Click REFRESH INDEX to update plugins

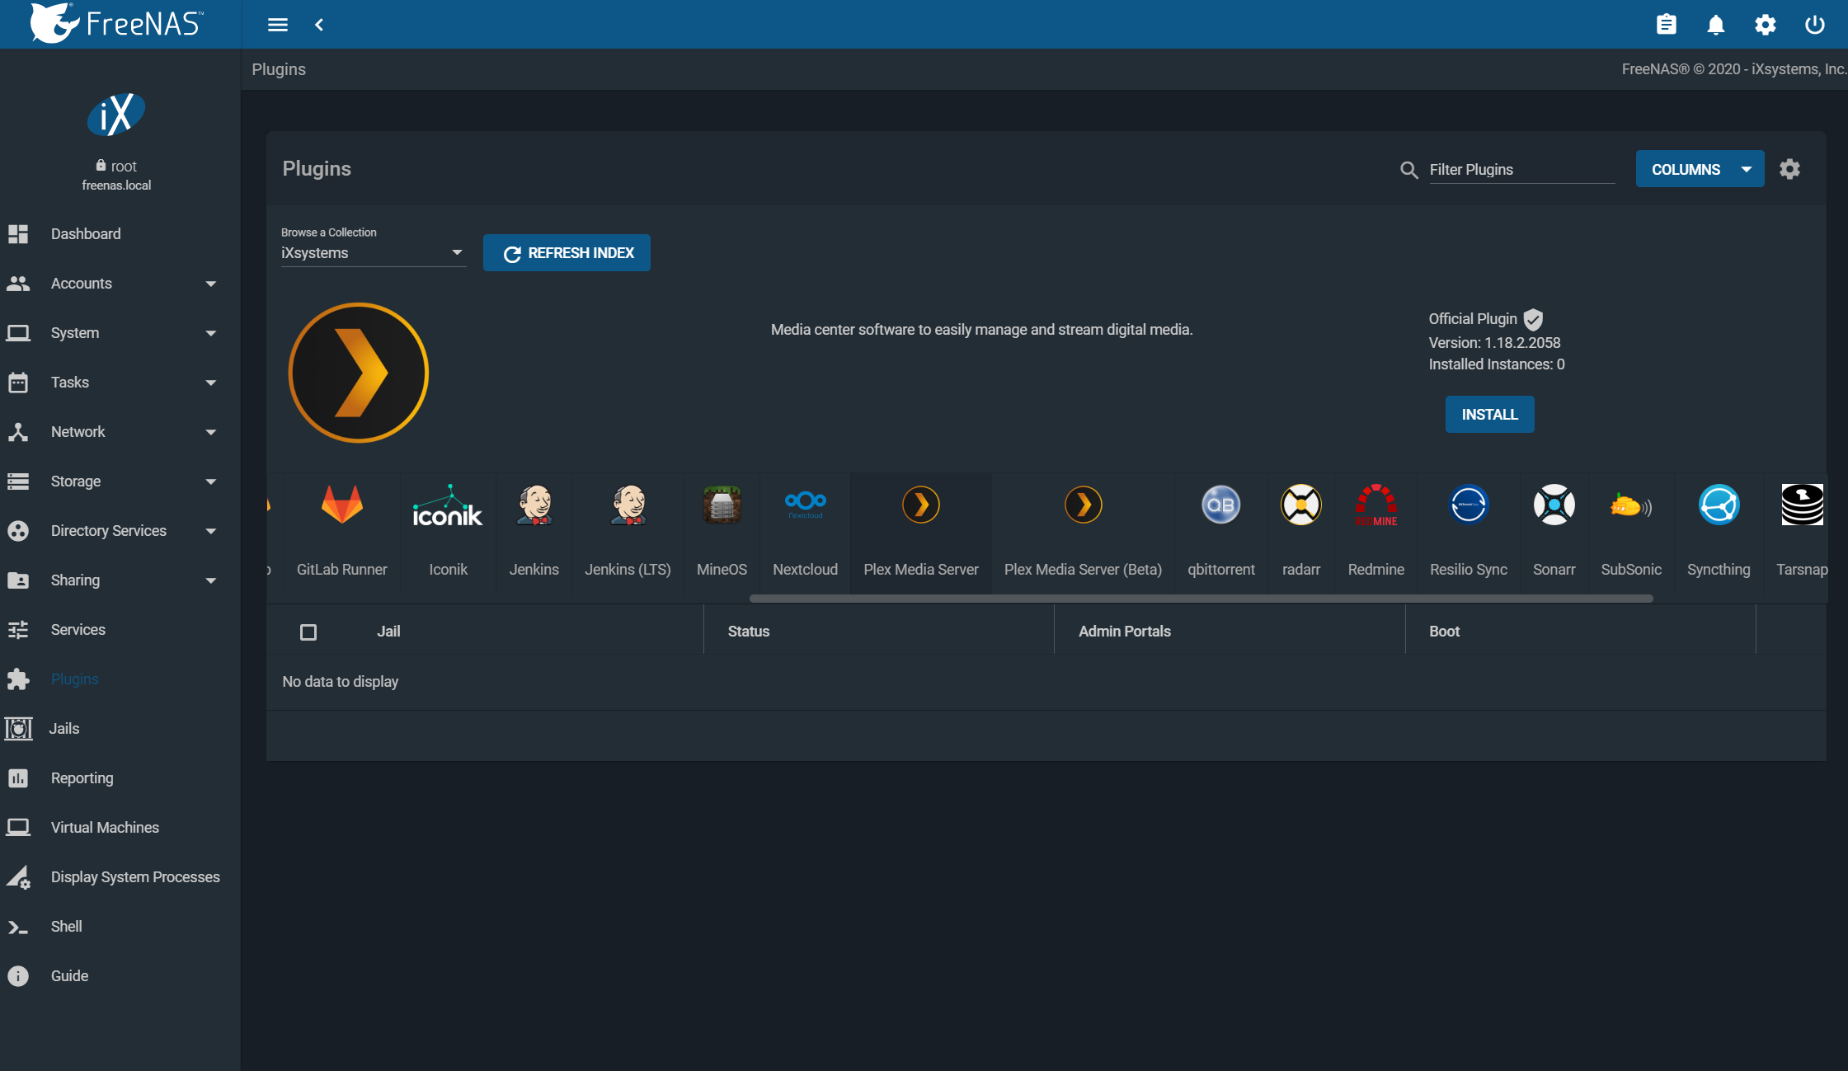567,252
